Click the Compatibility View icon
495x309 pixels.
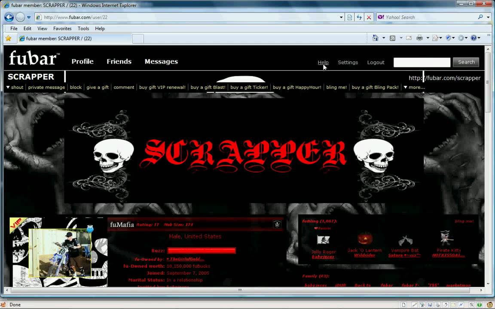350,17
